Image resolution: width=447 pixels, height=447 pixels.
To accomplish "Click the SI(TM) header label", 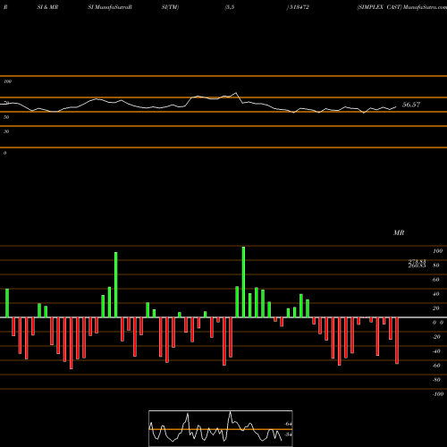I will pyautogui.click(x=170, y=7).
